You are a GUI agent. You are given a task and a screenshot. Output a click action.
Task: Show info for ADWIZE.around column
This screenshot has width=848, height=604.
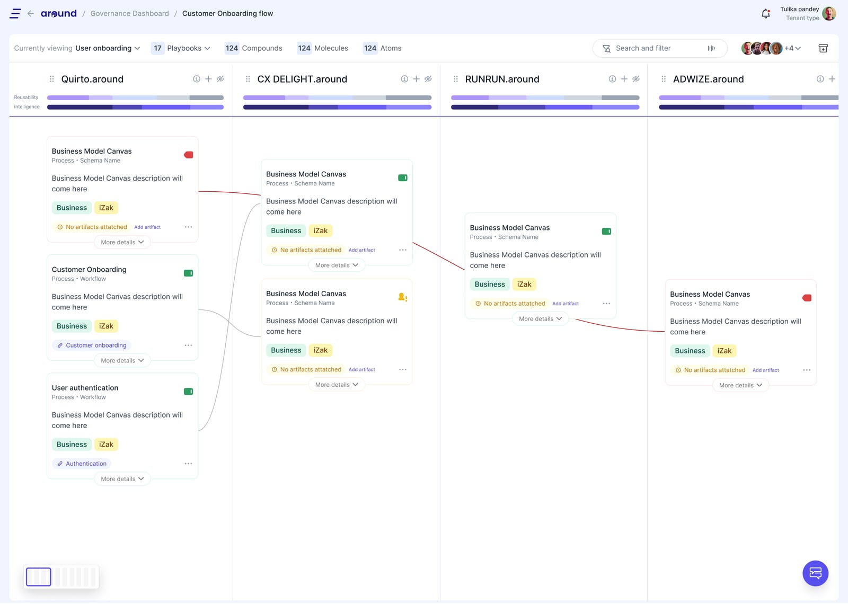(x=820, y=79)
